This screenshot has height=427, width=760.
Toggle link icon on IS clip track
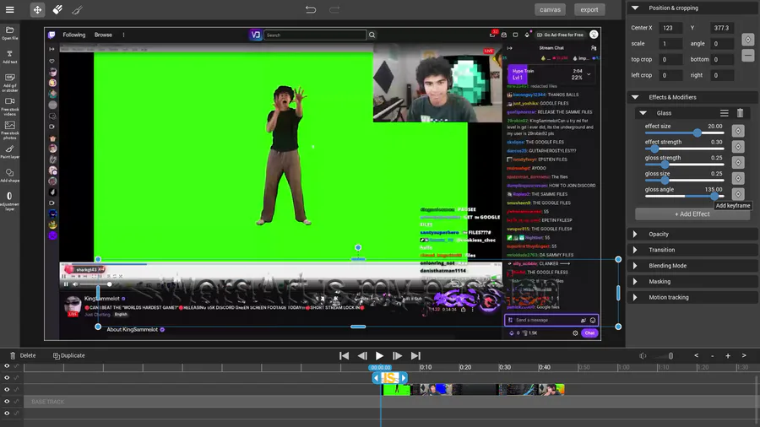(x=17, y=377)
